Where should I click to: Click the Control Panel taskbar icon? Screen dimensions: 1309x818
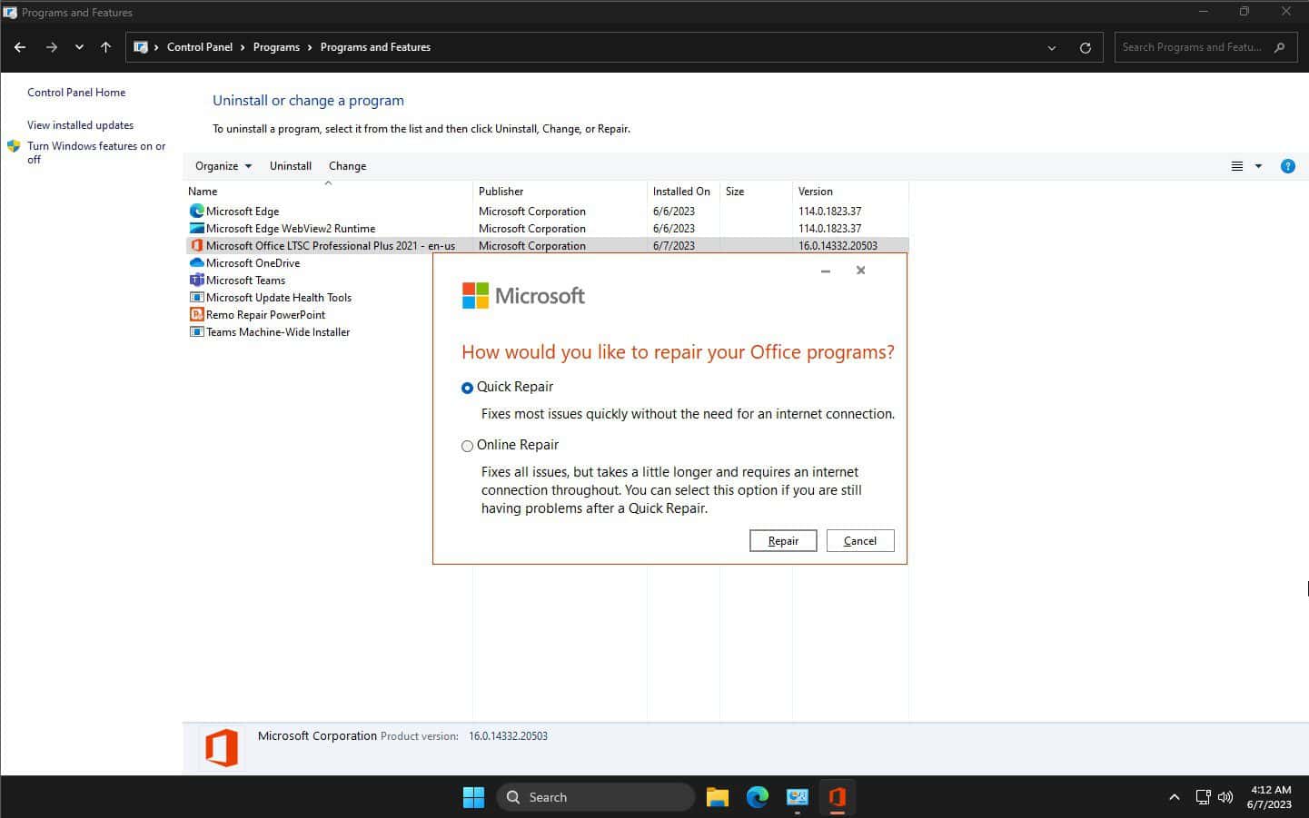(x=798, y=797)
